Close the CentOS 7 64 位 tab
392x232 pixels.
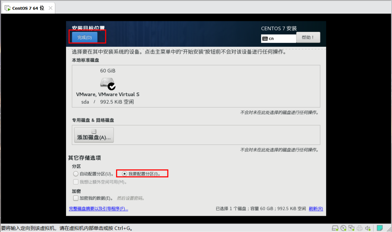50,8
